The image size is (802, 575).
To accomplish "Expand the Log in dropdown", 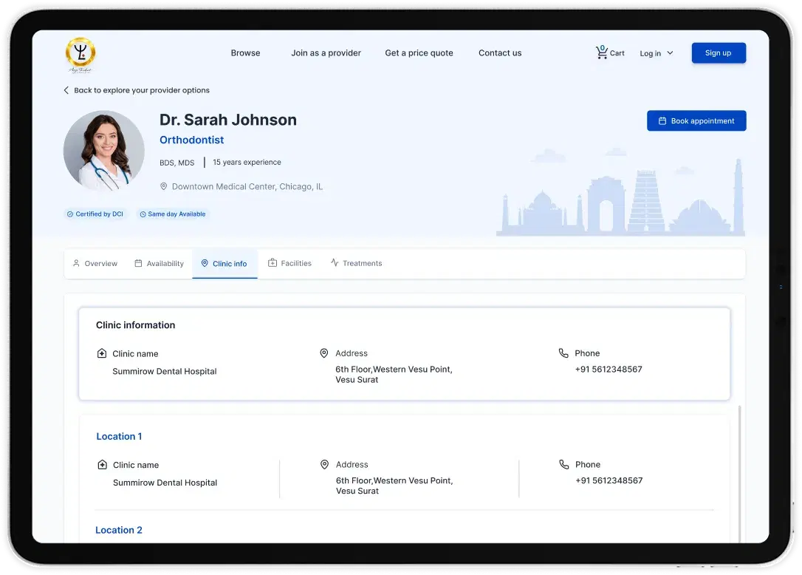I will click(657, 53).
